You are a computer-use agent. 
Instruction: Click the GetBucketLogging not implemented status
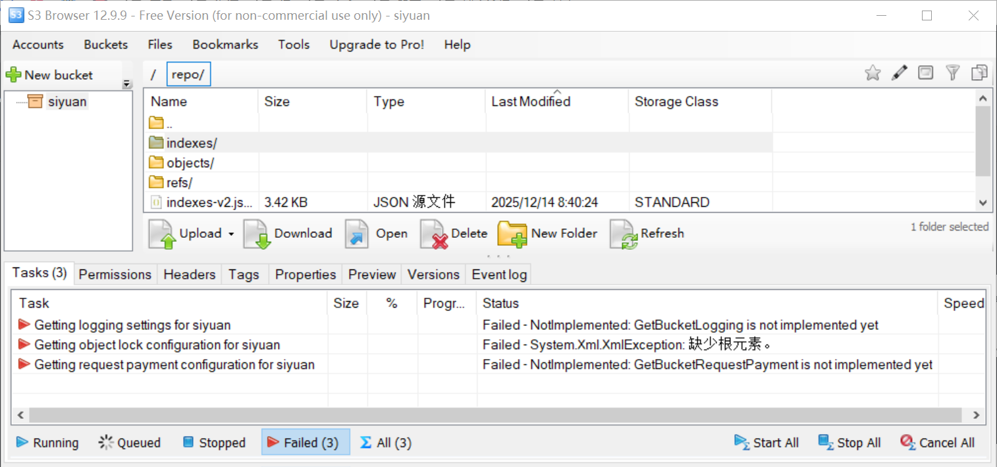point(680,325)
